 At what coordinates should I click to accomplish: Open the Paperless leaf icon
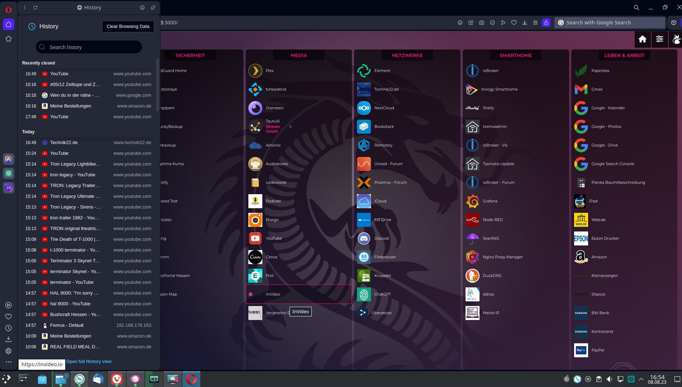(x=581, y=71)
